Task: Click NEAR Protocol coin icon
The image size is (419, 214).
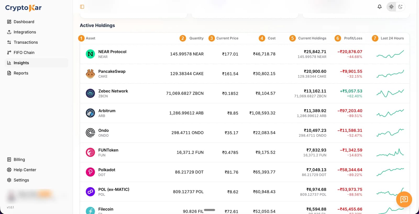Action: (90, 54)
